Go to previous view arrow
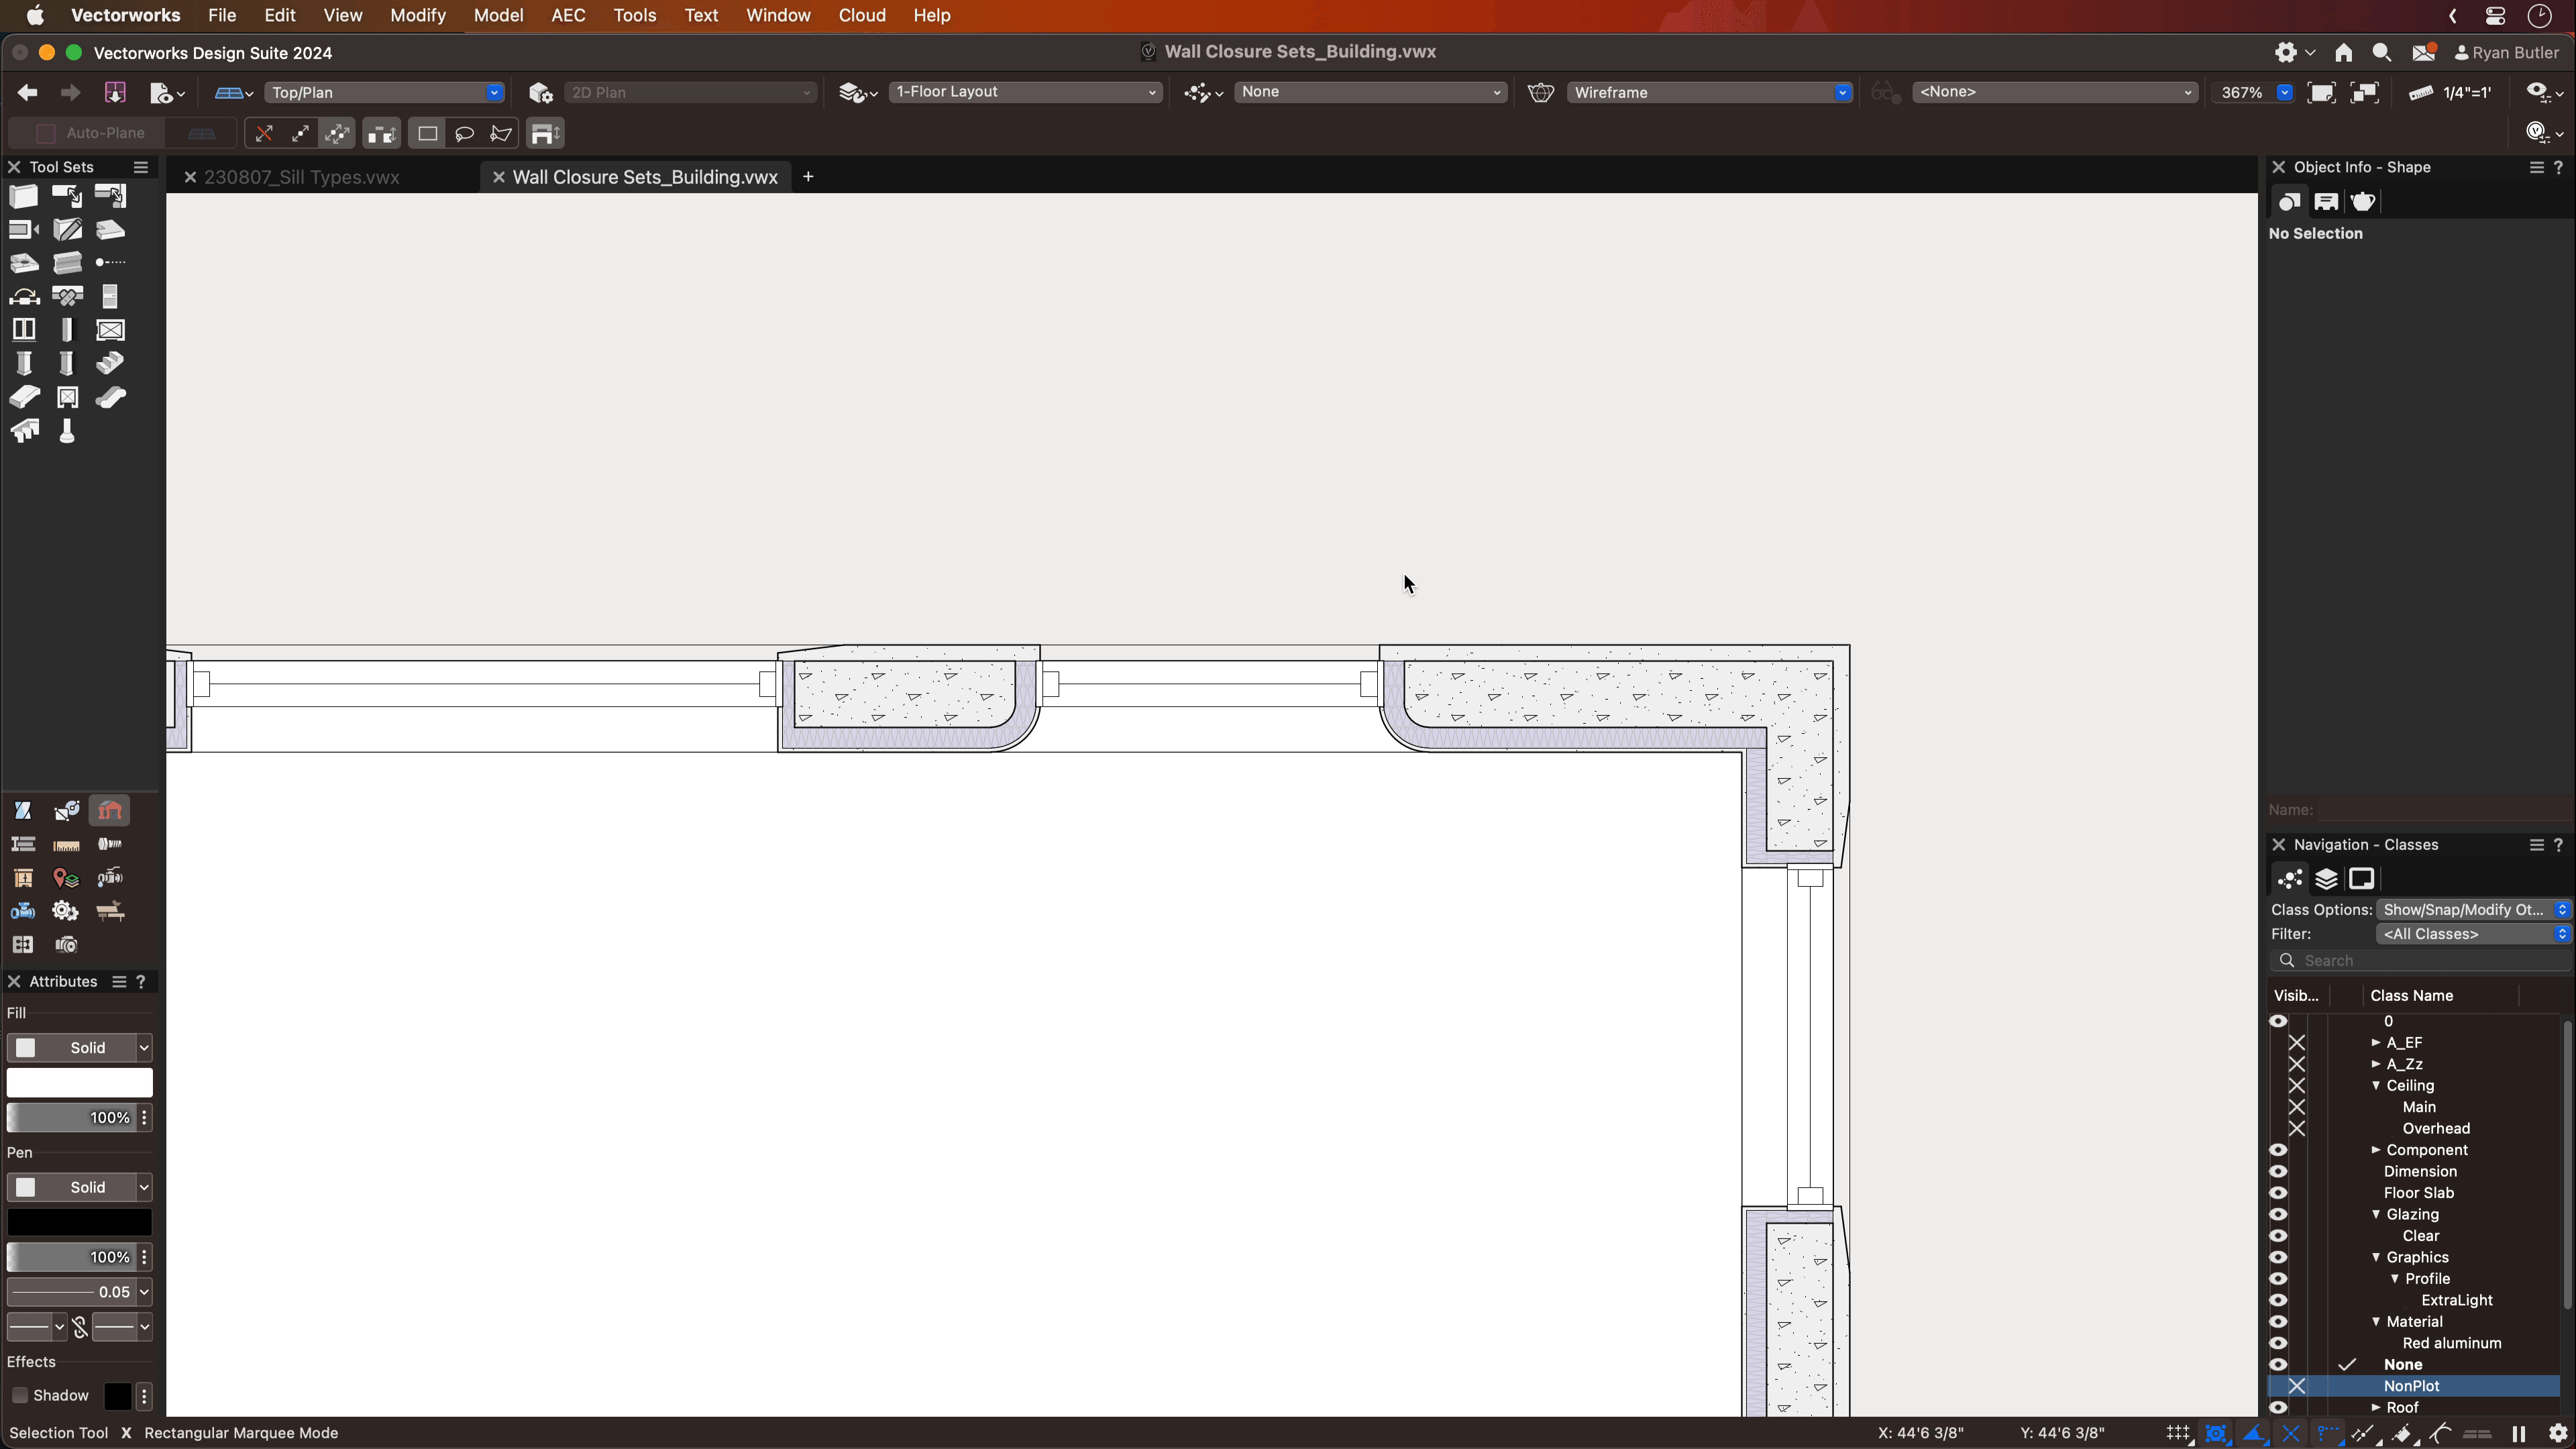Screen dimensions: 2576x1449 click(27, 93)
